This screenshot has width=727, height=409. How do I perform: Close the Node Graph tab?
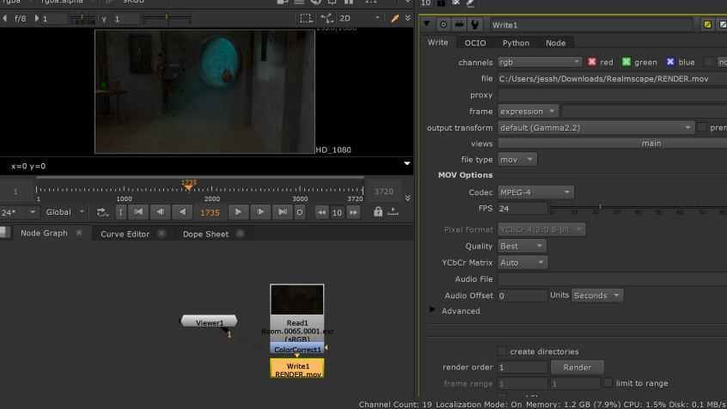coord(79,233)
